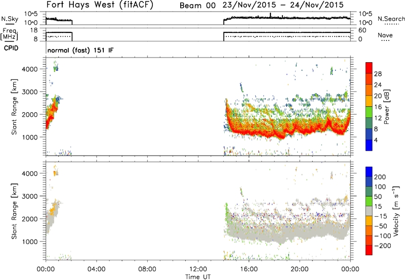The height and width of the screenshot is (280, 405).
Task: Click the -15 label on the velocity colorbar
Action: (381, 216)
